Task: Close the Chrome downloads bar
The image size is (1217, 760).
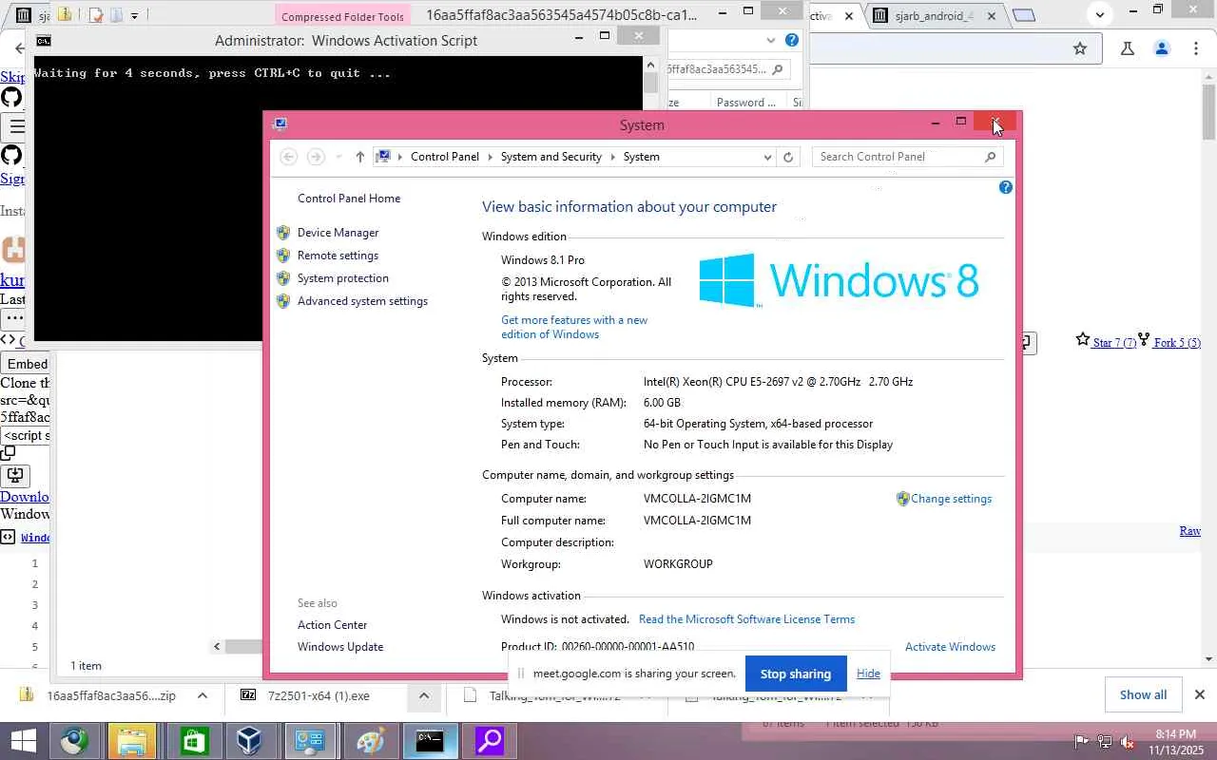Action: tap(1200, 694)
